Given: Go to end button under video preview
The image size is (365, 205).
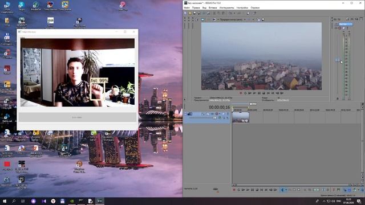Looking at the screenshot, I should (x=273, y=93).
